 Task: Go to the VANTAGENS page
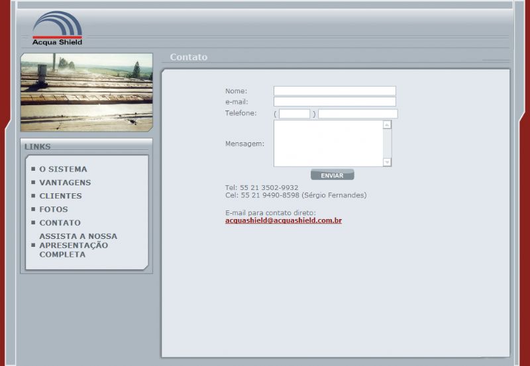pos(65,182)
